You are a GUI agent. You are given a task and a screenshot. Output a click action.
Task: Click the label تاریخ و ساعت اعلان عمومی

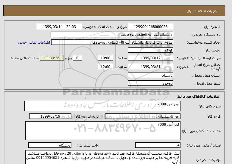point(105,27)
